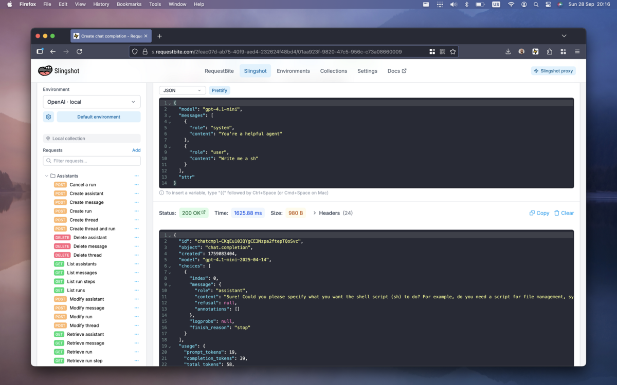Click the environment settings gear icon
617x385 pixels.
tap(48, 117)
